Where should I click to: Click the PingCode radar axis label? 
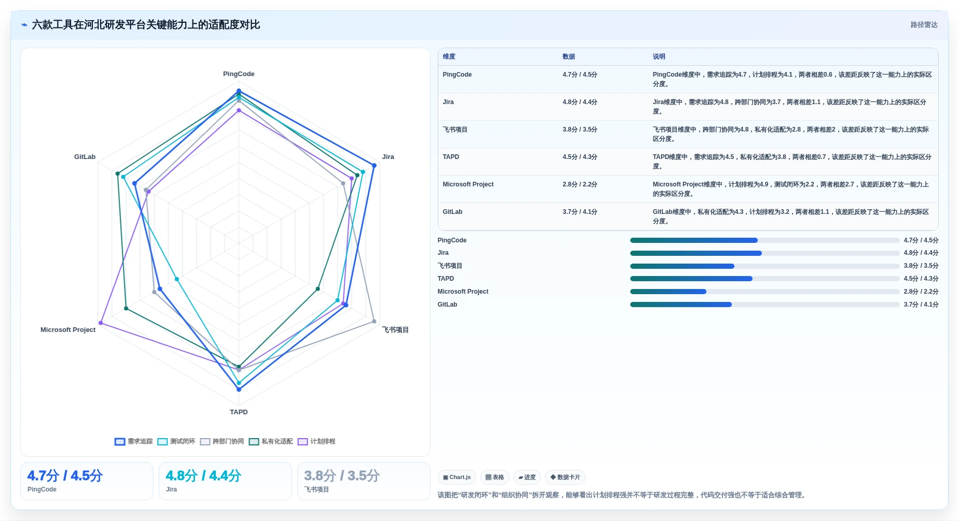(239, 74)
